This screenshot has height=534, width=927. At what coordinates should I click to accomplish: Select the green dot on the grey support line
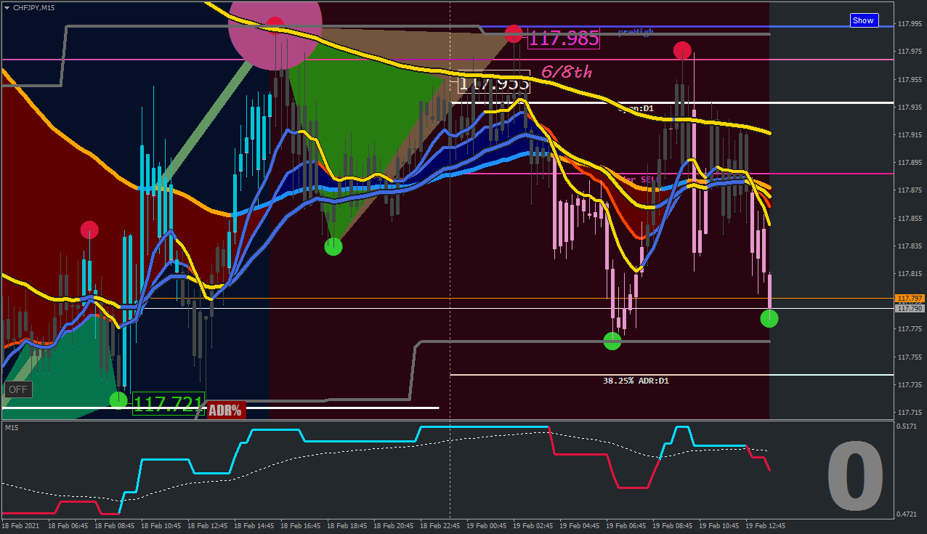pos(612,341)
